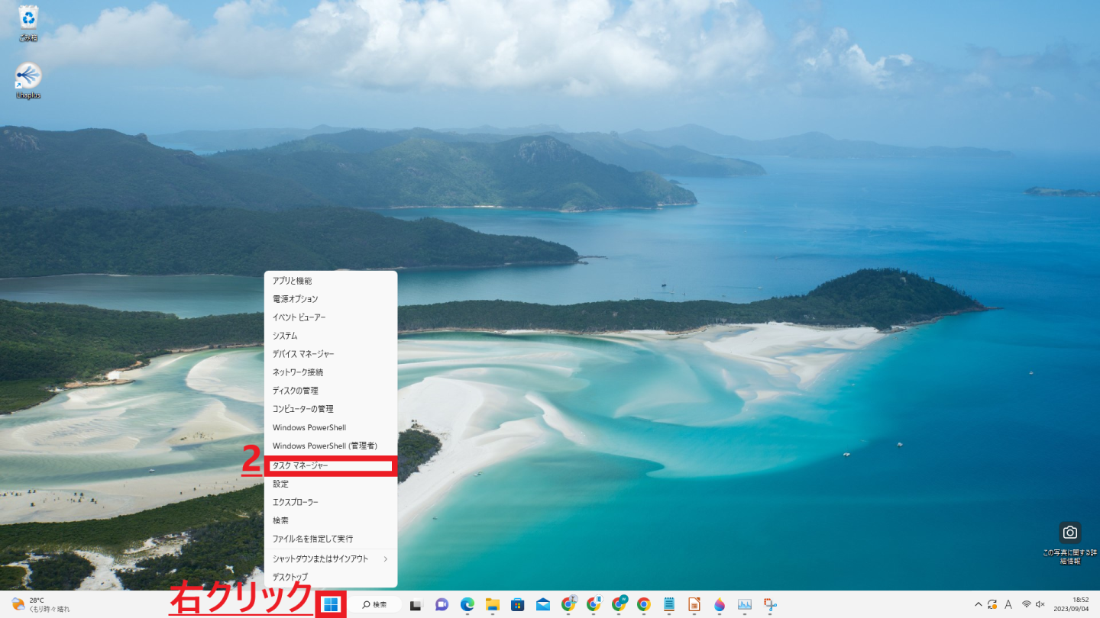
Task: Click the Windows Start button
Action: [x=330, y=604]
